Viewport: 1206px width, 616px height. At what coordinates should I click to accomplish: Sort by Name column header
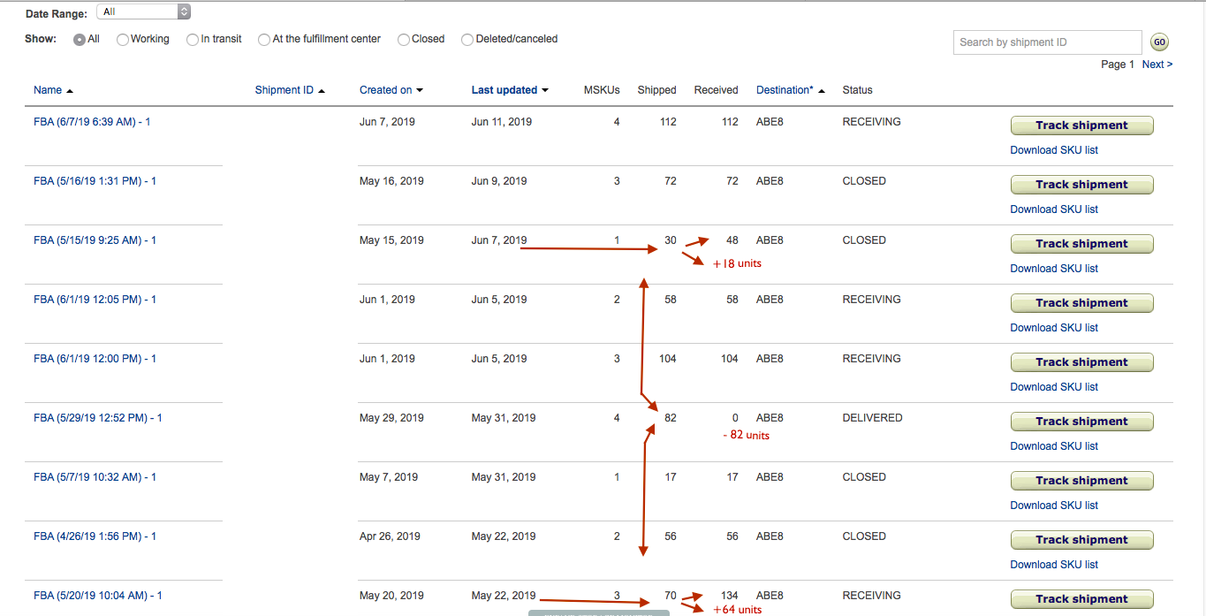(48, 90)
